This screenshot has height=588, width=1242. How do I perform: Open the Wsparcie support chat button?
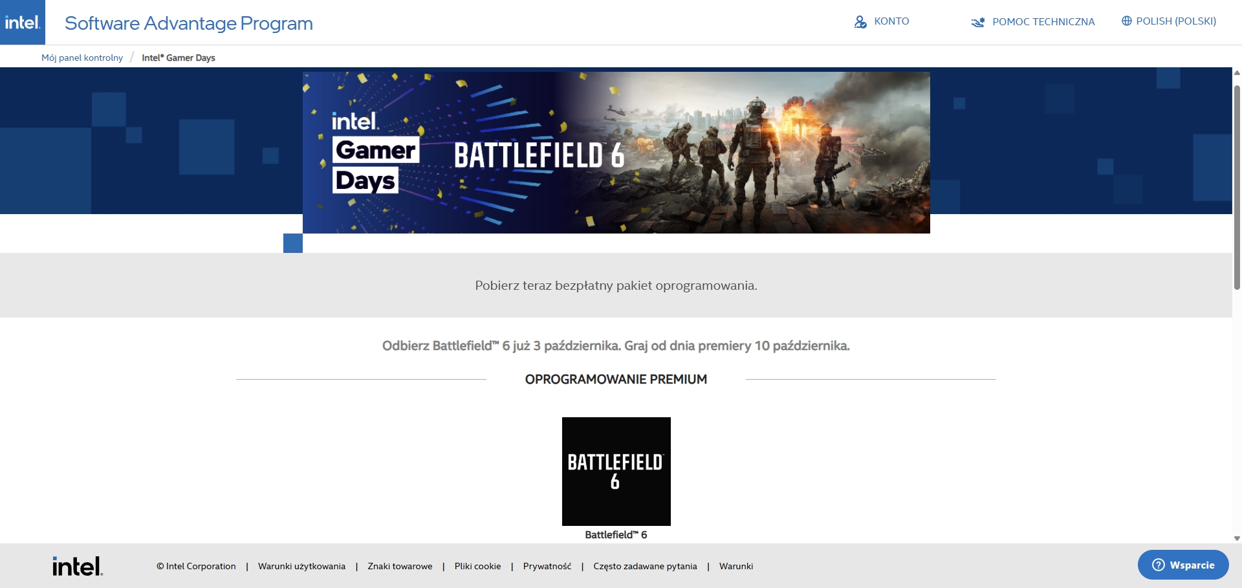1183,565
